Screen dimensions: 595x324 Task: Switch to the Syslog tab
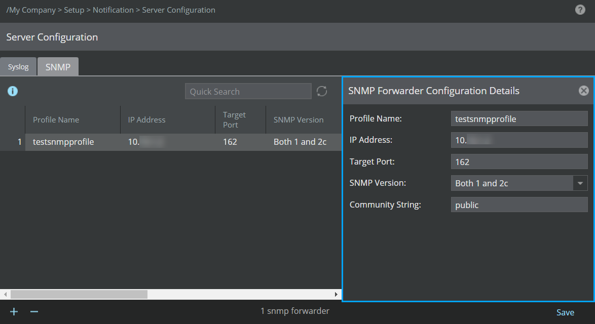[x=18, y=67]
